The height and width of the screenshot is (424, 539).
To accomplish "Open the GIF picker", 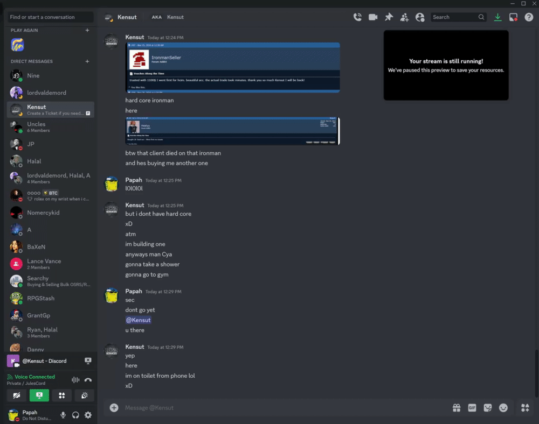I will coord(472,407).
